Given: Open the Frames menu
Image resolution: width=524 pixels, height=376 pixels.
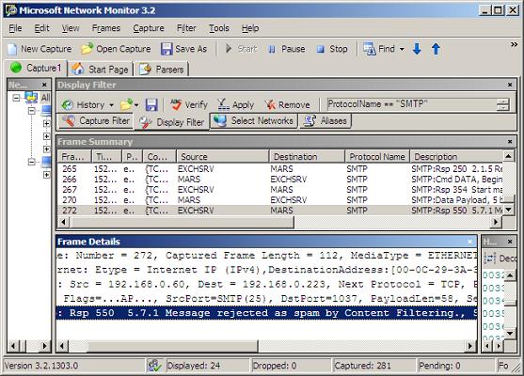Looking at the screenshot, I should (106, 28).
